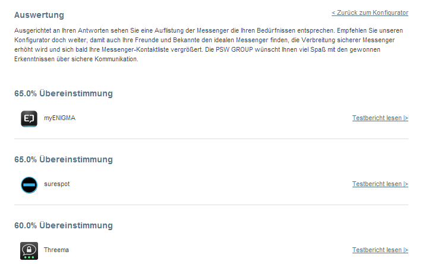Click the divider line below the surespot entry
Viewport: 422px width, 264px height.
(x=211, y=205)
